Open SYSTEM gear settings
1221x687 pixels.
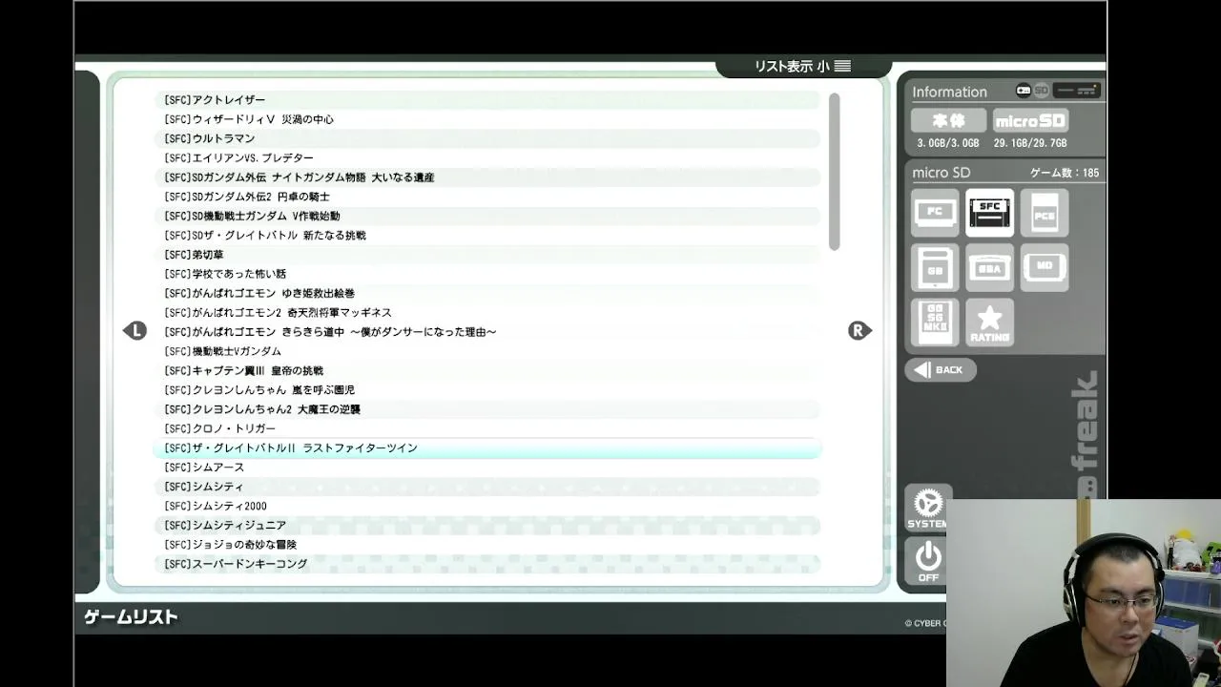(927, 508)
